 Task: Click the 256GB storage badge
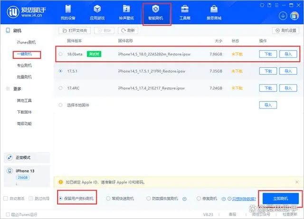[23, 177]
